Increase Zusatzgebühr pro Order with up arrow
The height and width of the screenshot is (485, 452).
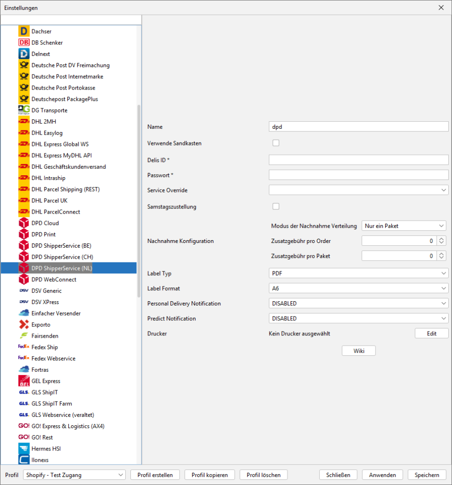click(442, 239)
